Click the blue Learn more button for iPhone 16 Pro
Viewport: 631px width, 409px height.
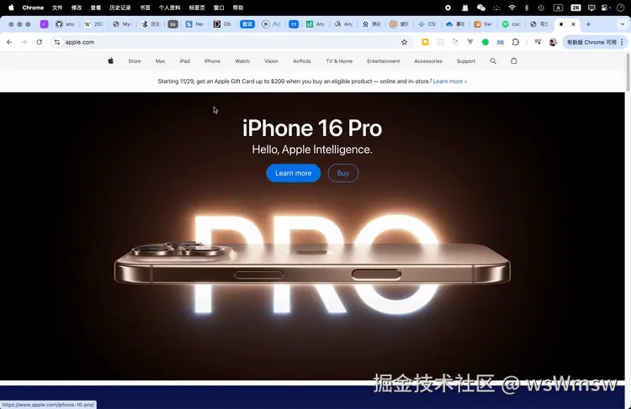(x=294, y=173)
